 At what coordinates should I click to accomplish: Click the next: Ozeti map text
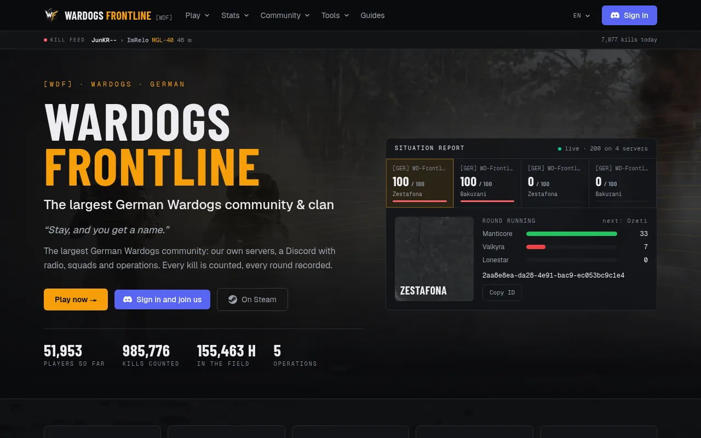tap(625, 221)
